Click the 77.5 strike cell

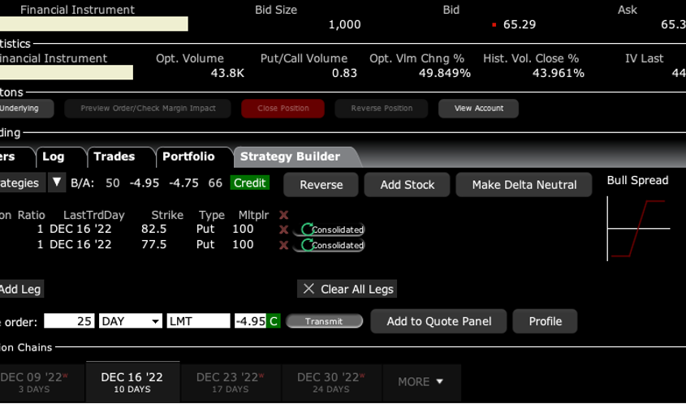pyautogui.click(x=153, y=244)
